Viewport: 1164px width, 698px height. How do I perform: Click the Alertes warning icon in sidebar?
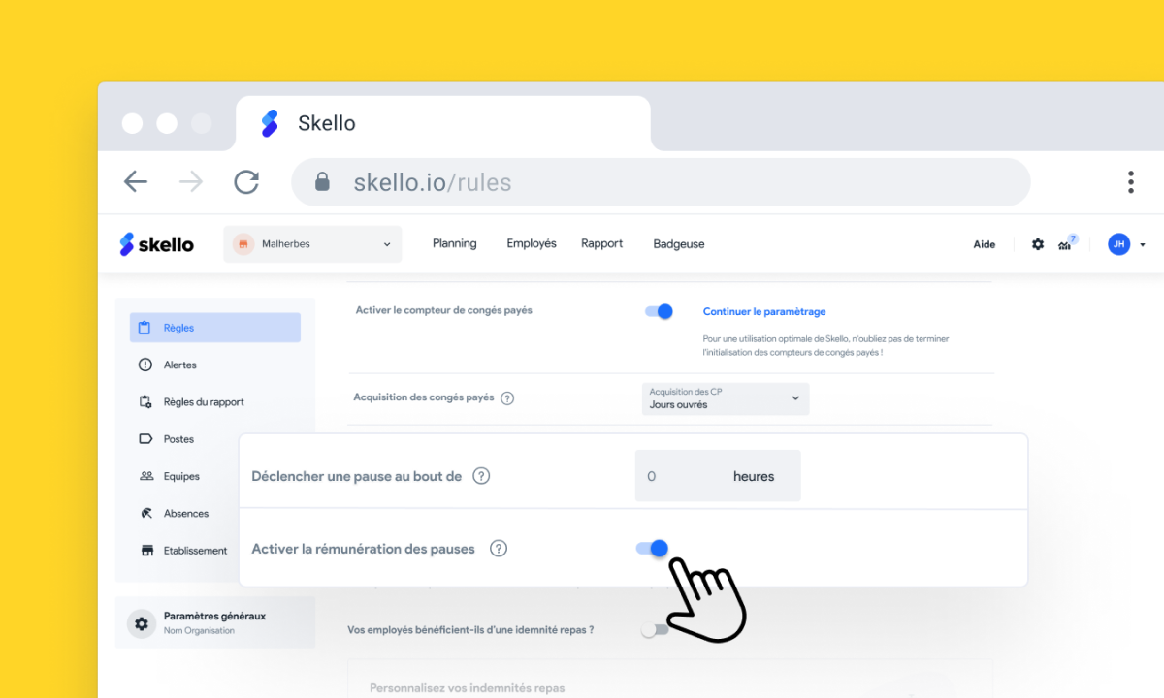tap(145, 365)
